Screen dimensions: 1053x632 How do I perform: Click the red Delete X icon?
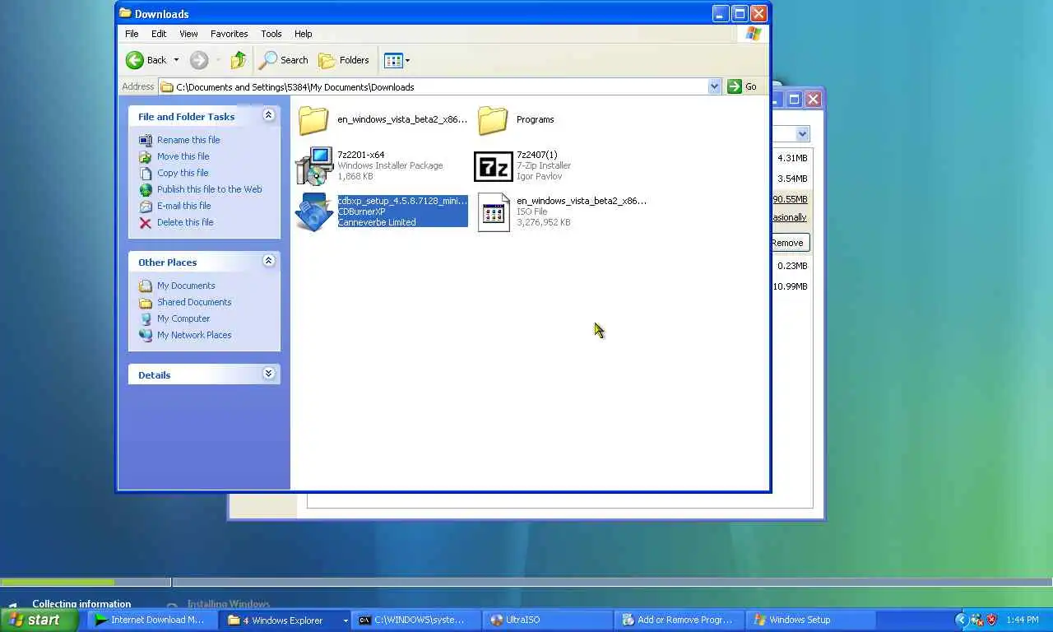coord(146,223)
